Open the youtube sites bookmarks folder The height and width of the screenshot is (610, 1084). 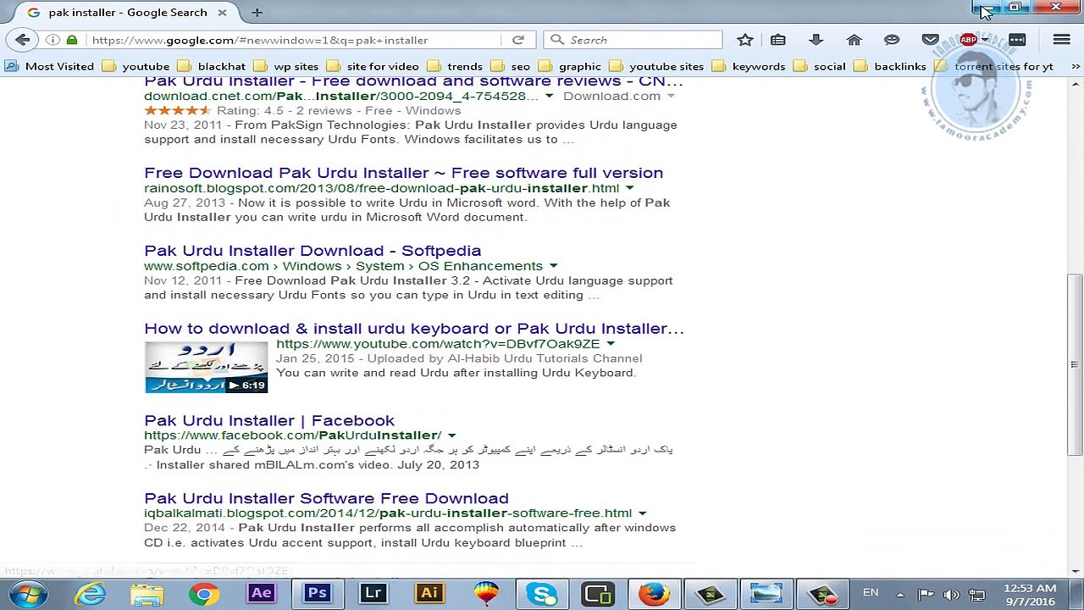tap(656, 66)
